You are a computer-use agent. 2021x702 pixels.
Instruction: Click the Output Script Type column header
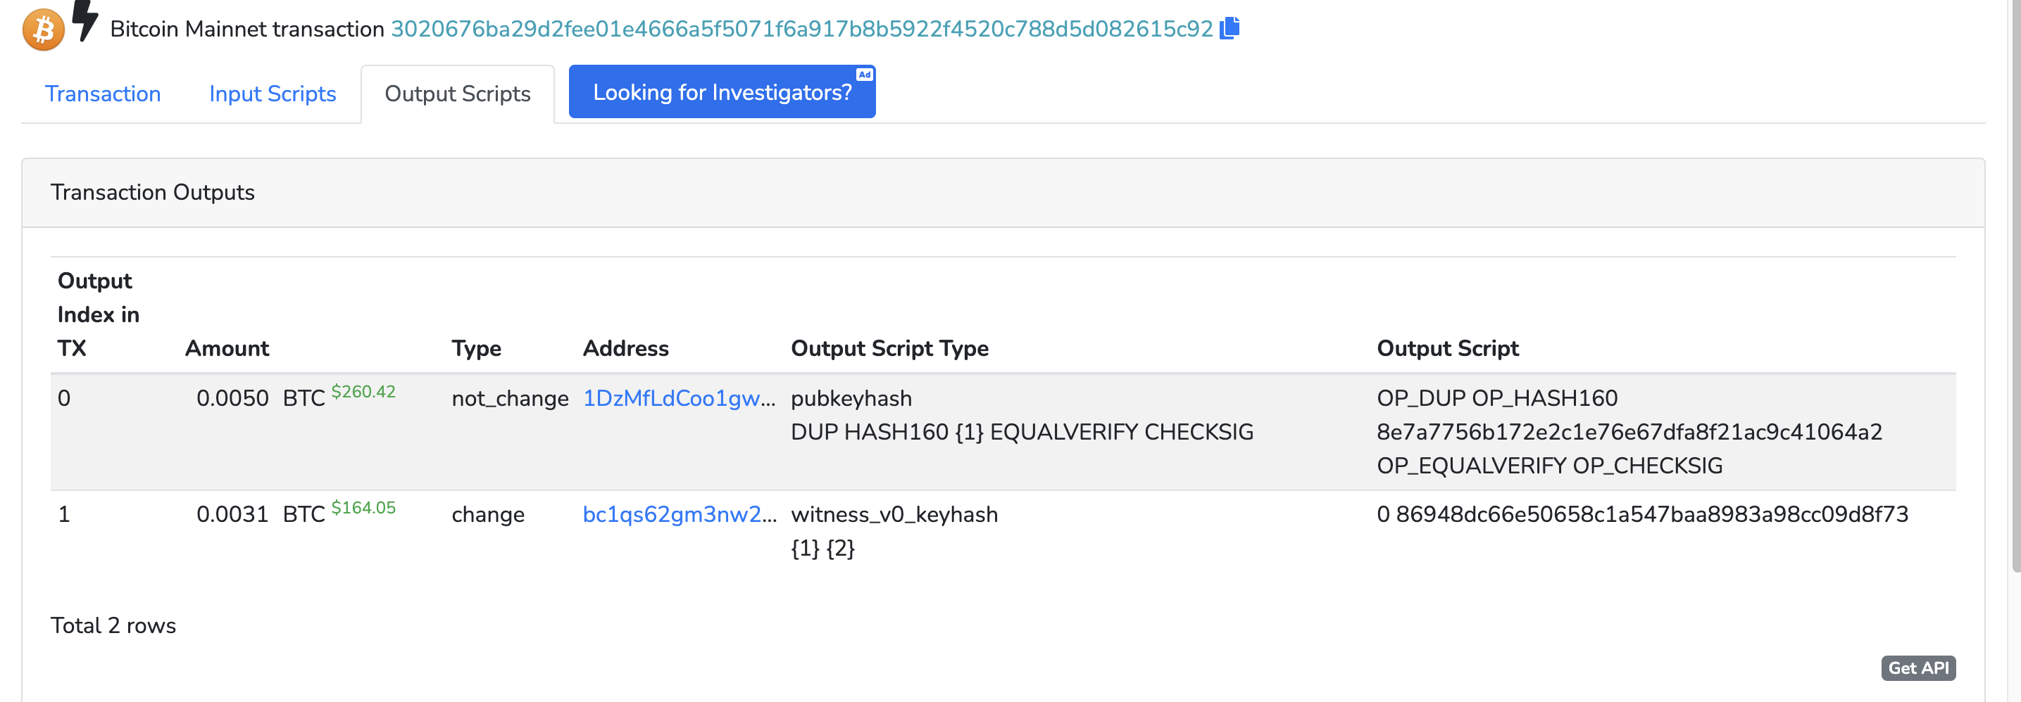889,348
